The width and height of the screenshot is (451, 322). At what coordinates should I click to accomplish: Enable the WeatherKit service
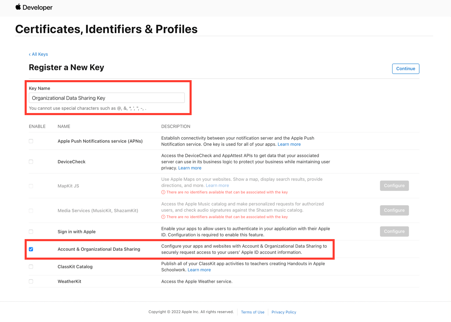click(31, 281)
